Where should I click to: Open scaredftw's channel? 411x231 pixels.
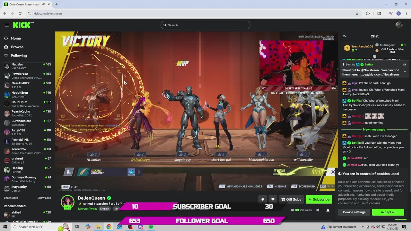pyautogui.click(x=27, y=151)
